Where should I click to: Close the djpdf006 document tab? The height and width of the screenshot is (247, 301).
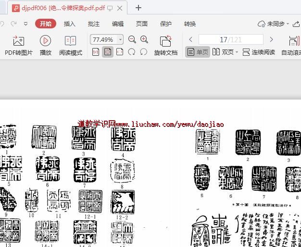120,8
